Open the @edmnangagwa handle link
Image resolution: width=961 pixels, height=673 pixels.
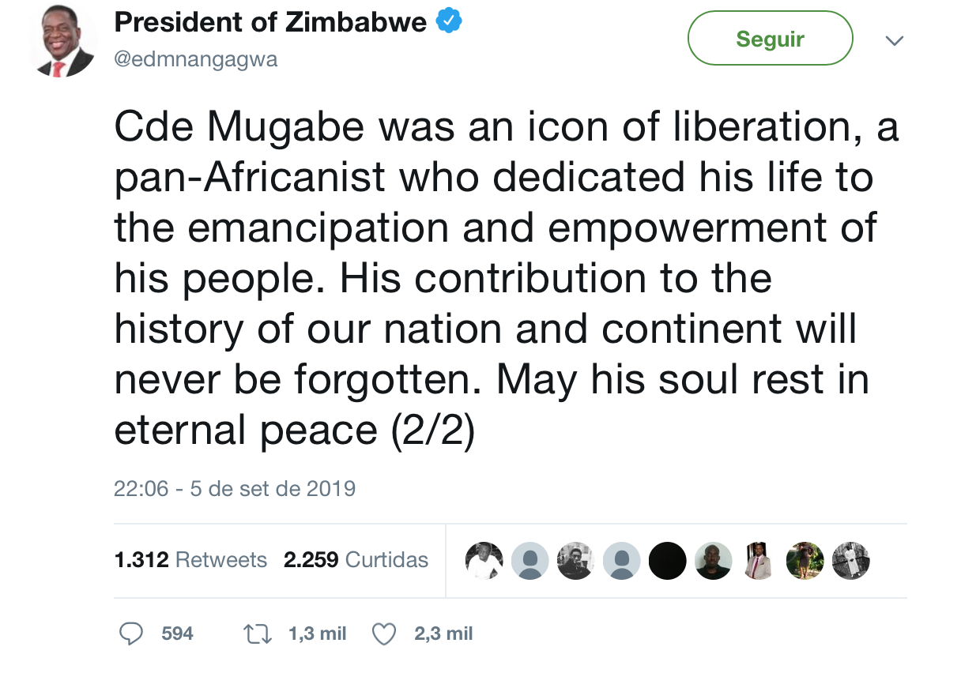[196, 60]
